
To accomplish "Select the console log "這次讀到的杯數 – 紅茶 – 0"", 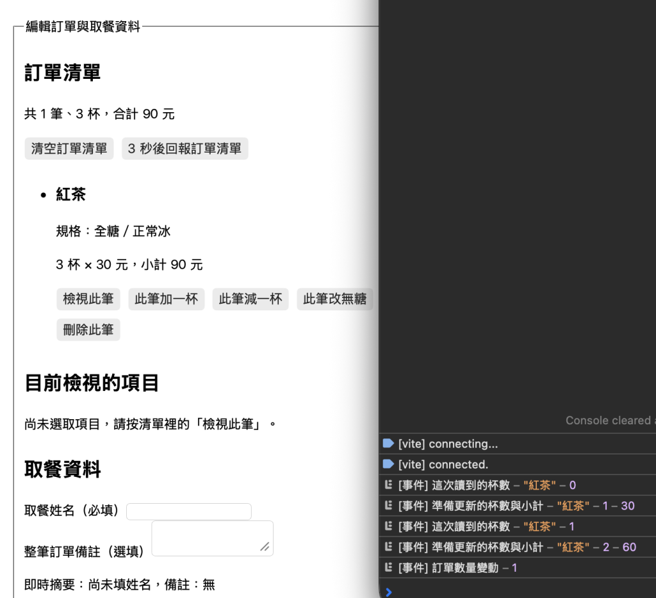I will 487,485.
